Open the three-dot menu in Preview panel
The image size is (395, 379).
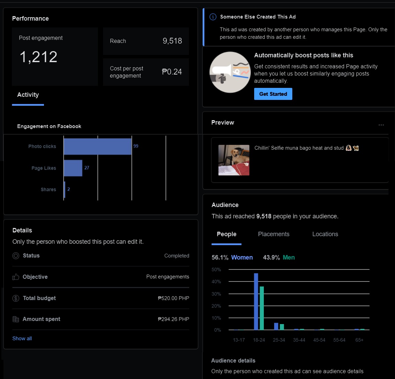tap(381, 125)
